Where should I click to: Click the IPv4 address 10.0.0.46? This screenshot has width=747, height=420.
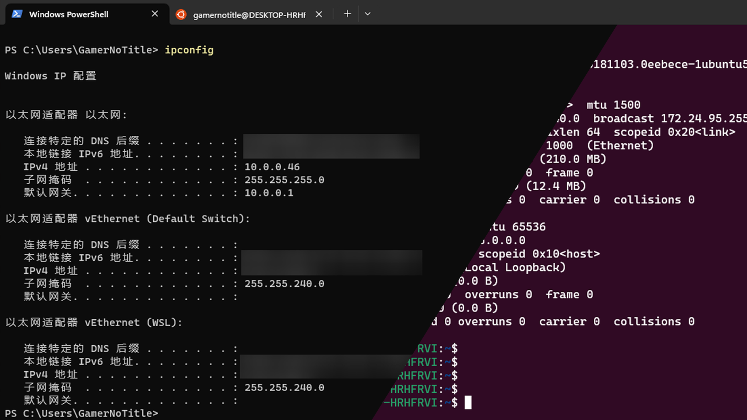click(x=272, y=167)
